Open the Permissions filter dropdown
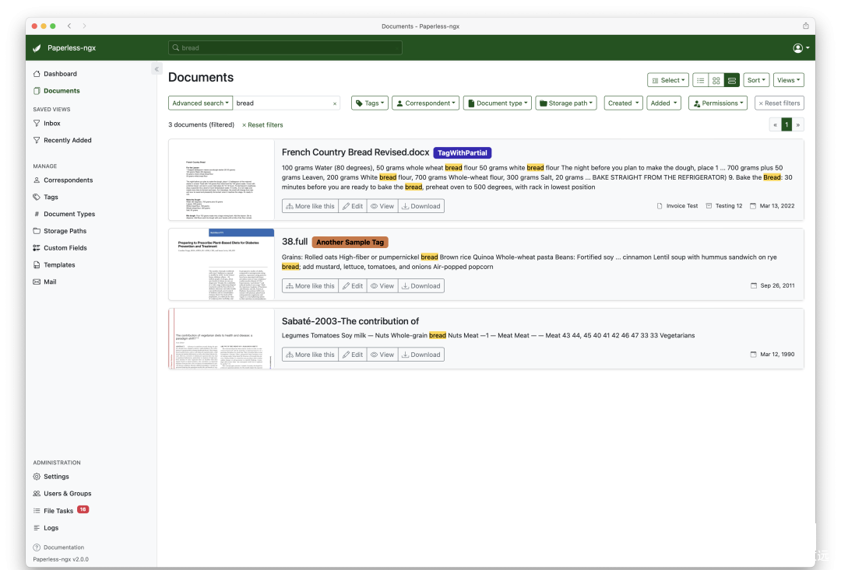 (x=718, y=103)
